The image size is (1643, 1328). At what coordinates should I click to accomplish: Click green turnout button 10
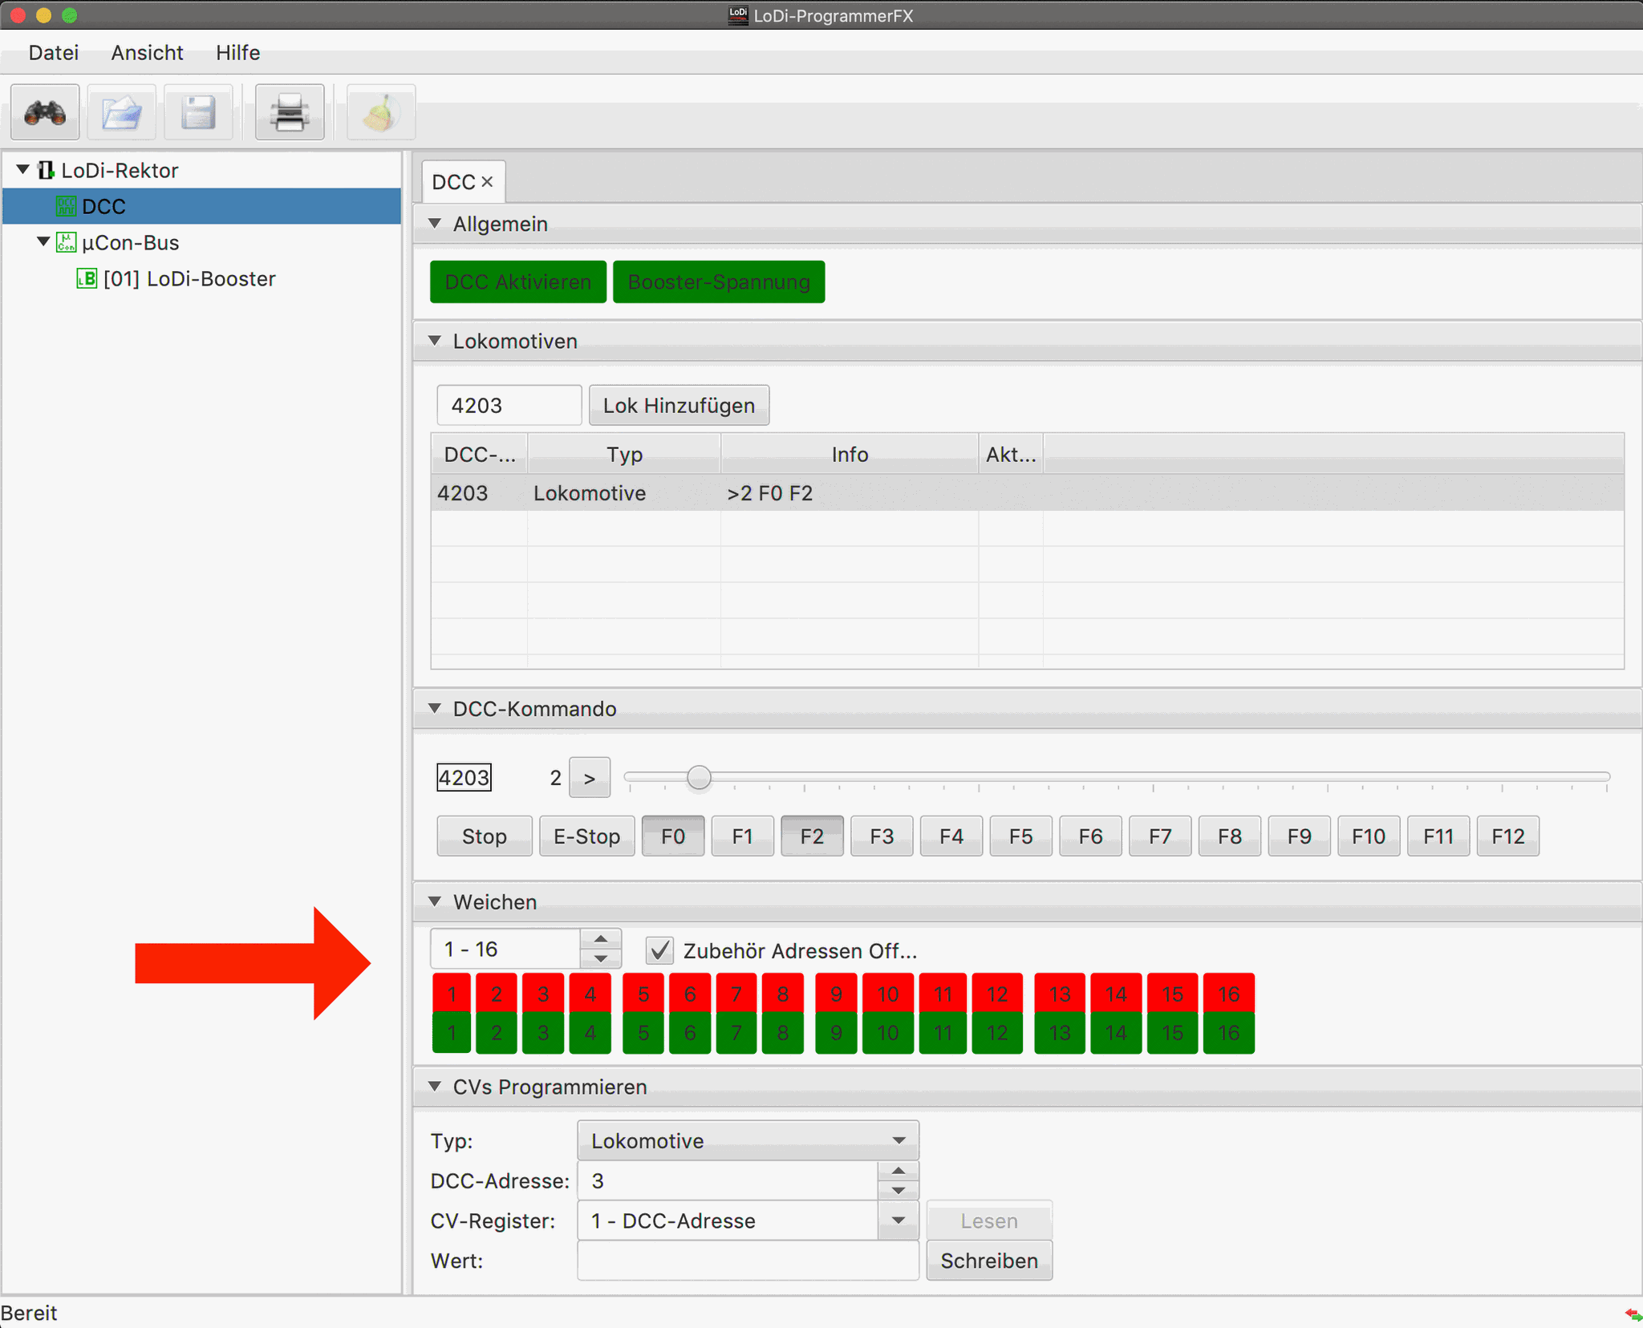click(x=887, y=1033)
